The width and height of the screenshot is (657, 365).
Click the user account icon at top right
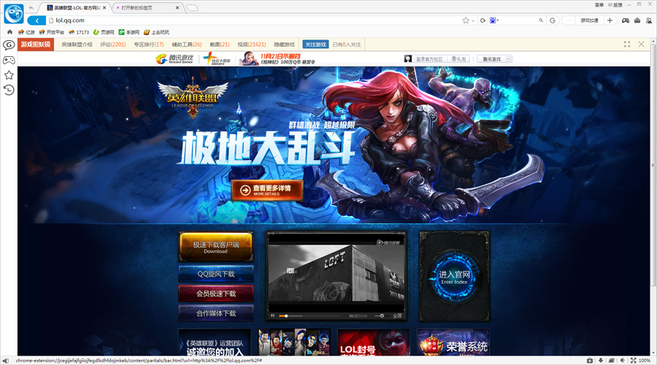pyautogui.click(x=648, y=20)
